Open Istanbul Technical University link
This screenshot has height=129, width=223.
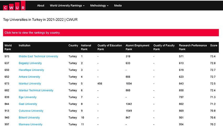click(36, 90)
